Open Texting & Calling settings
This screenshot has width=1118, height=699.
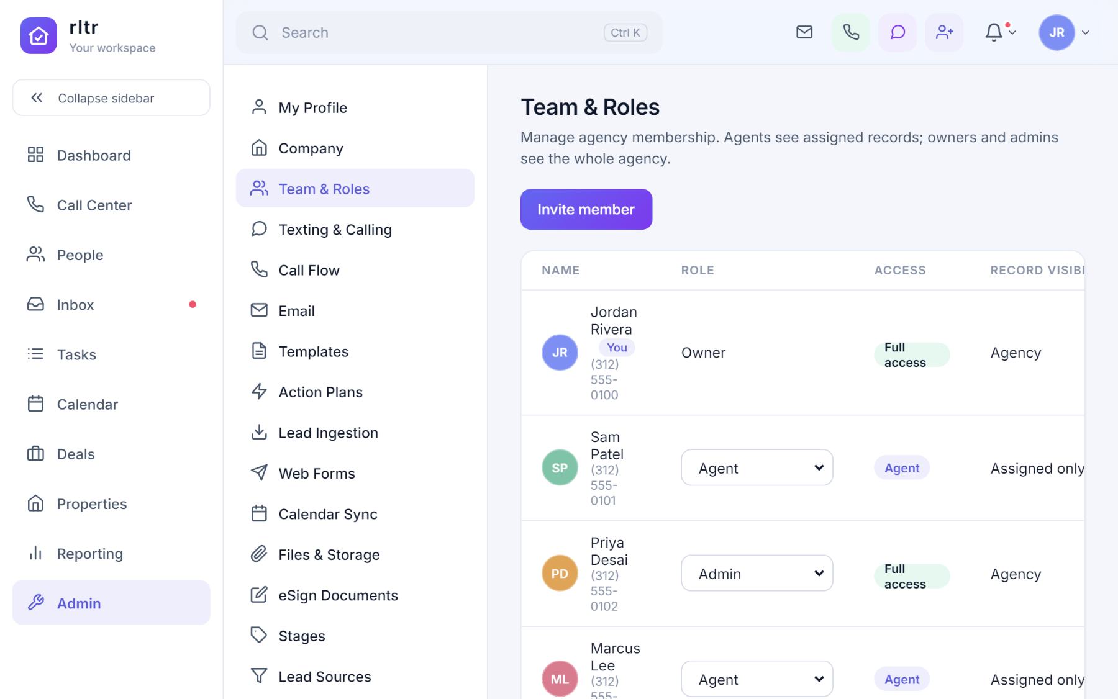click(x=355, y=229)
